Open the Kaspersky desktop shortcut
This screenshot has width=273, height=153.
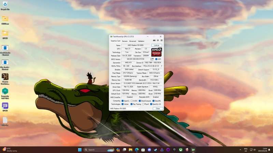[5, 93]
